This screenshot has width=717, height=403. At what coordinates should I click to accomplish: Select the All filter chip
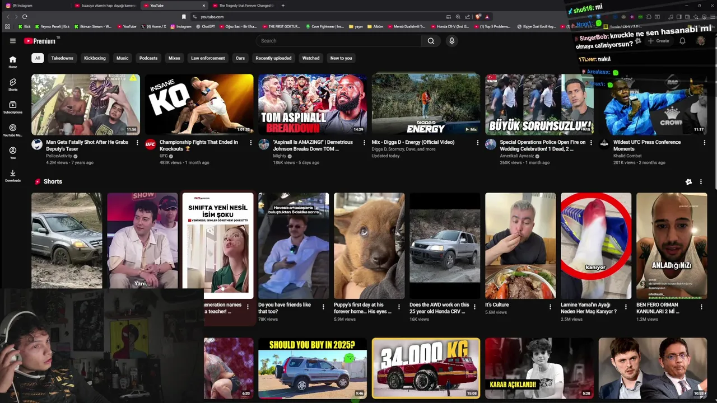(38, 58)
